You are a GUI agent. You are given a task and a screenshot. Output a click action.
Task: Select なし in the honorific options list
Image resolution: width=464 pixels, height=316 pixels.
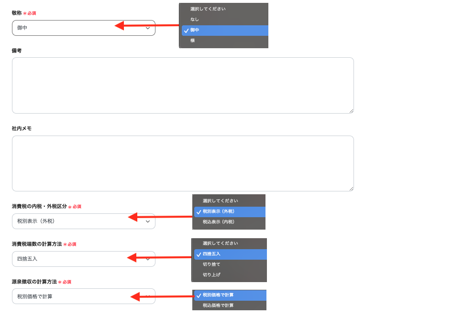click(195, 20)
